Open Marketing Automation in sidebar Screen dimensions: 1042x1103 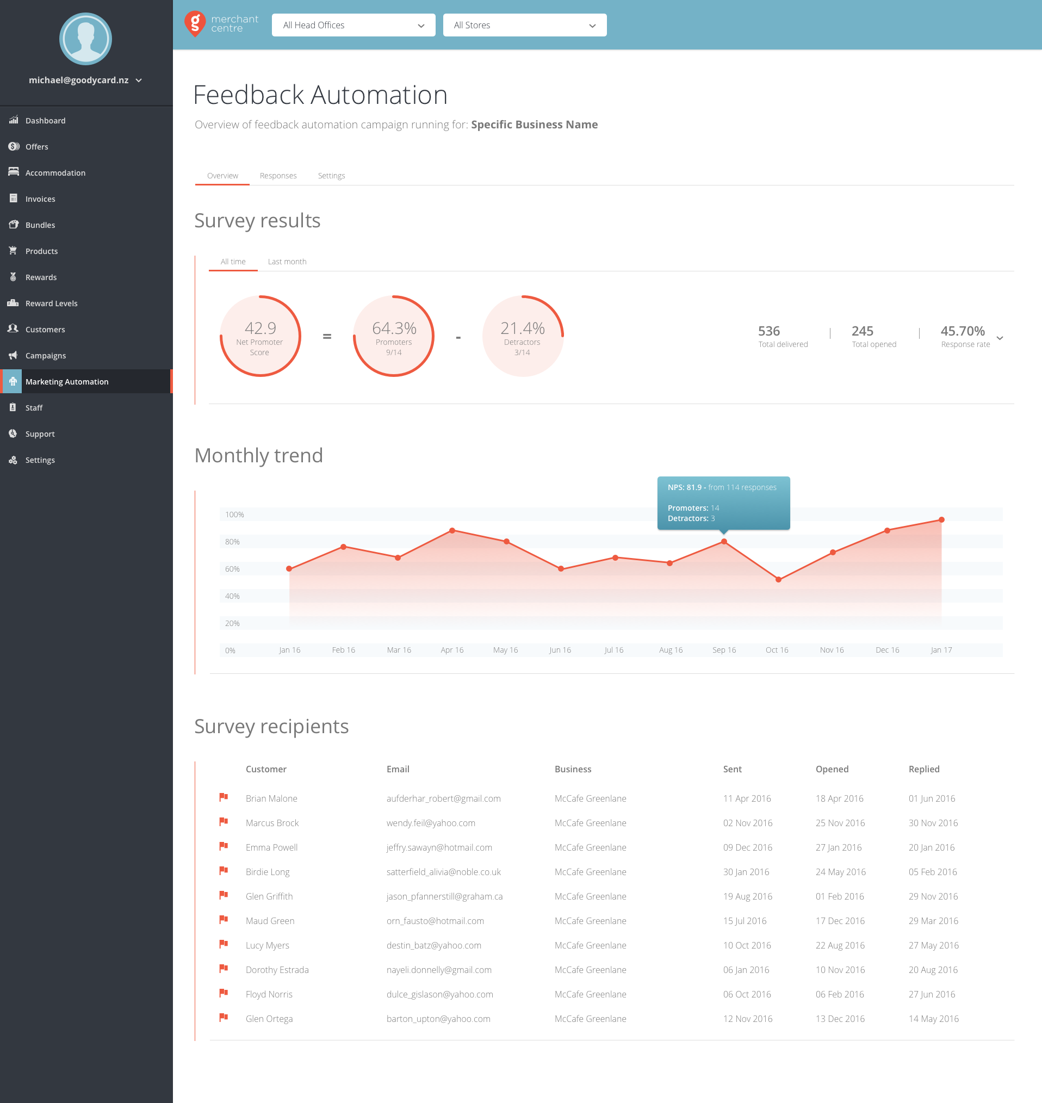tap(86, 382)
